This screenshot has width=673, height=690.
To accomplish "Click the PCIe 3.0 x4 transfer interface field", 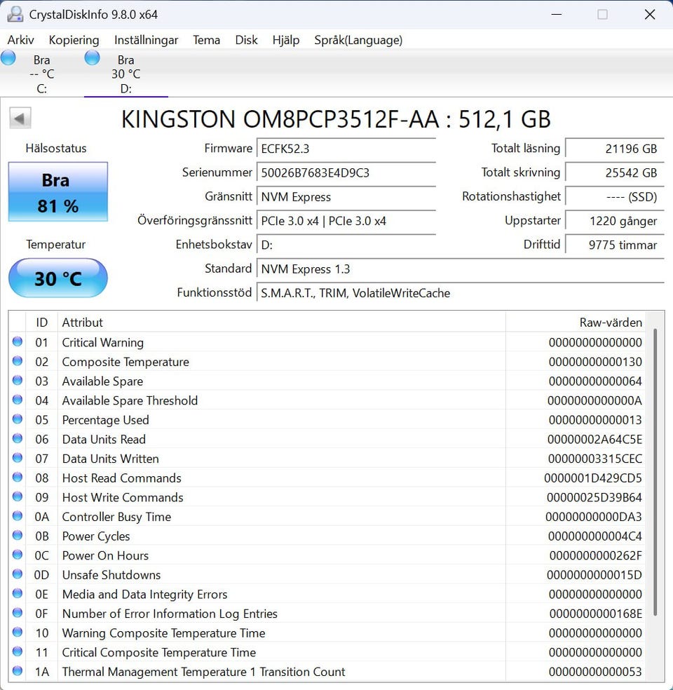I will [x=346, y=221].
